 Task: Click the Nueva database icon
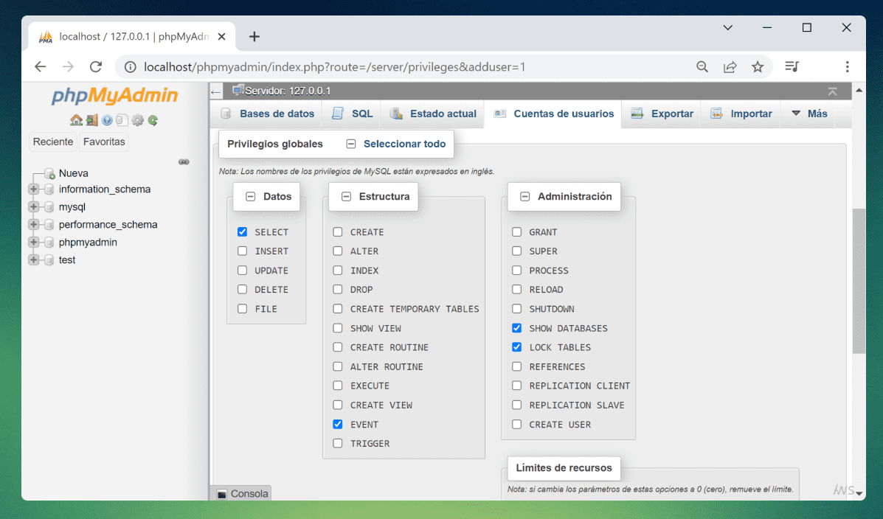pos(49,174)
